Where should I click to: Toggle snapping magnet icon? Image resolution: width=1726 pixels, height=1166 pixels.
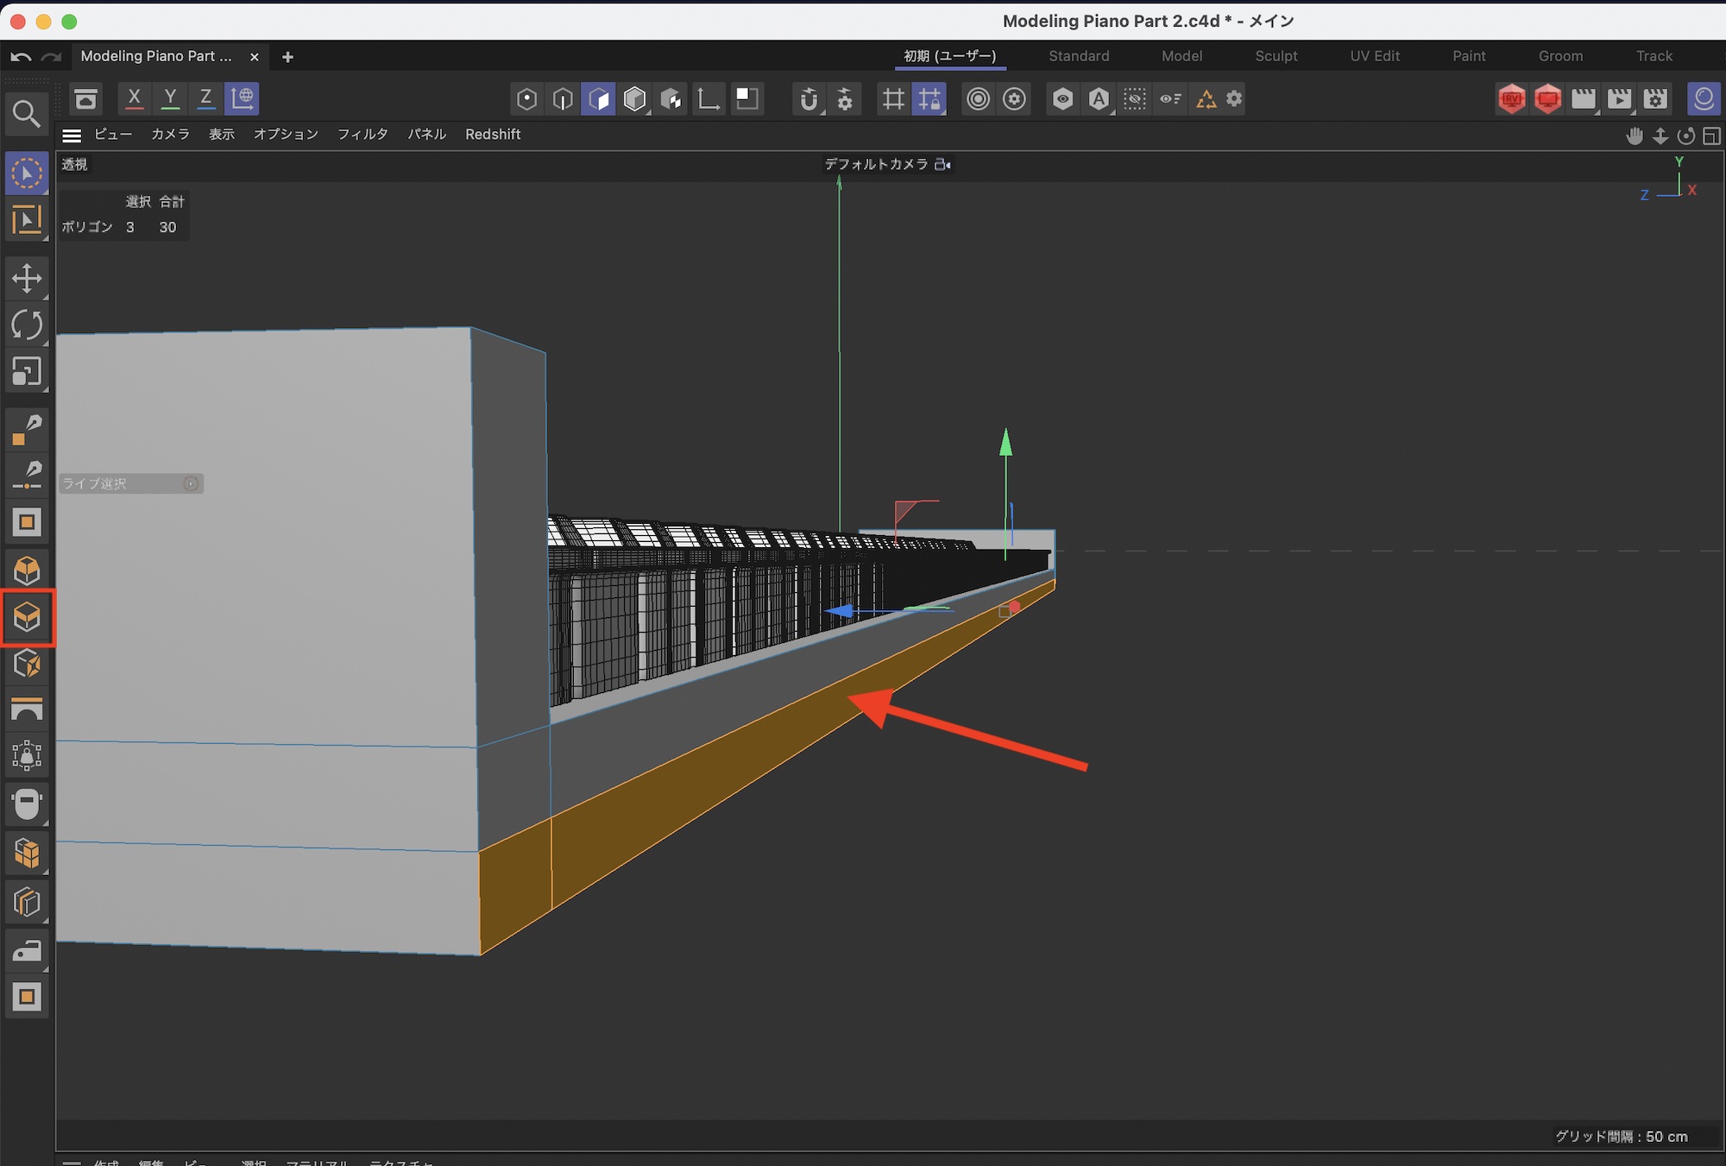(x=808, y=98)
